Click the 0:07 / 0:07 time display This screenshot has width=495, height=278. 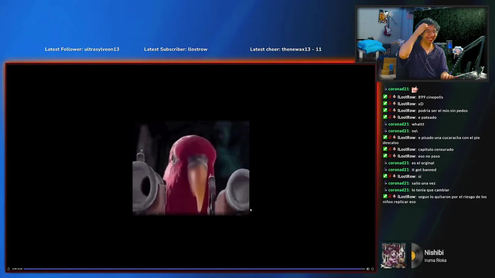[x=17, y=269]
